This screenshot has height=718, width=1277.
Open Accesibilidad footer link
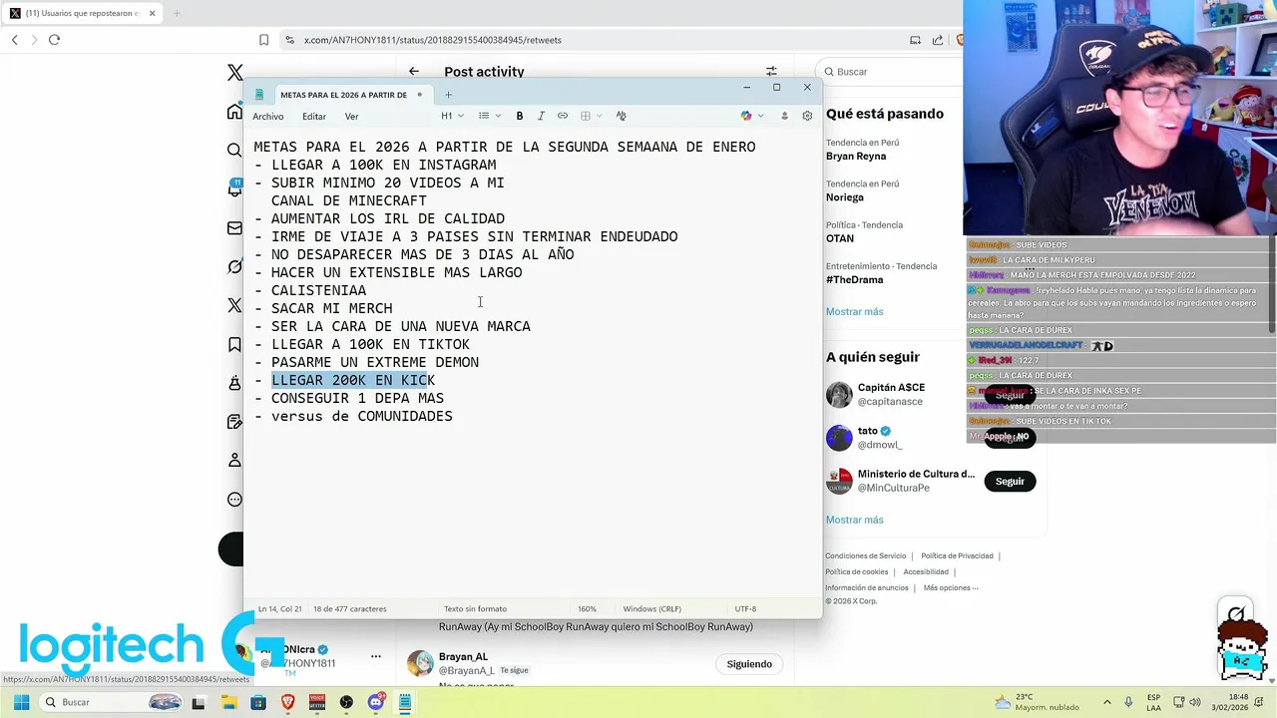[x=926, y=571]
